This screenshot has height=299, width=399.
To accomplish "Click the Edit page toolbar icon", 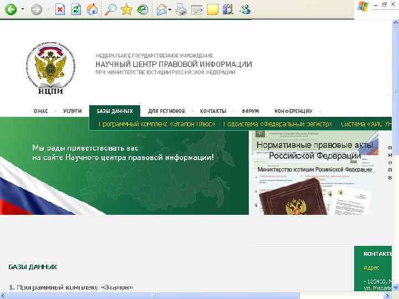I will [197, 10].
